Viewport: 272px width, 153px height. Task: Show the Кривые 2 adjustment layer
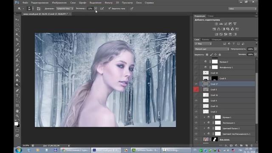pos(196,62)
